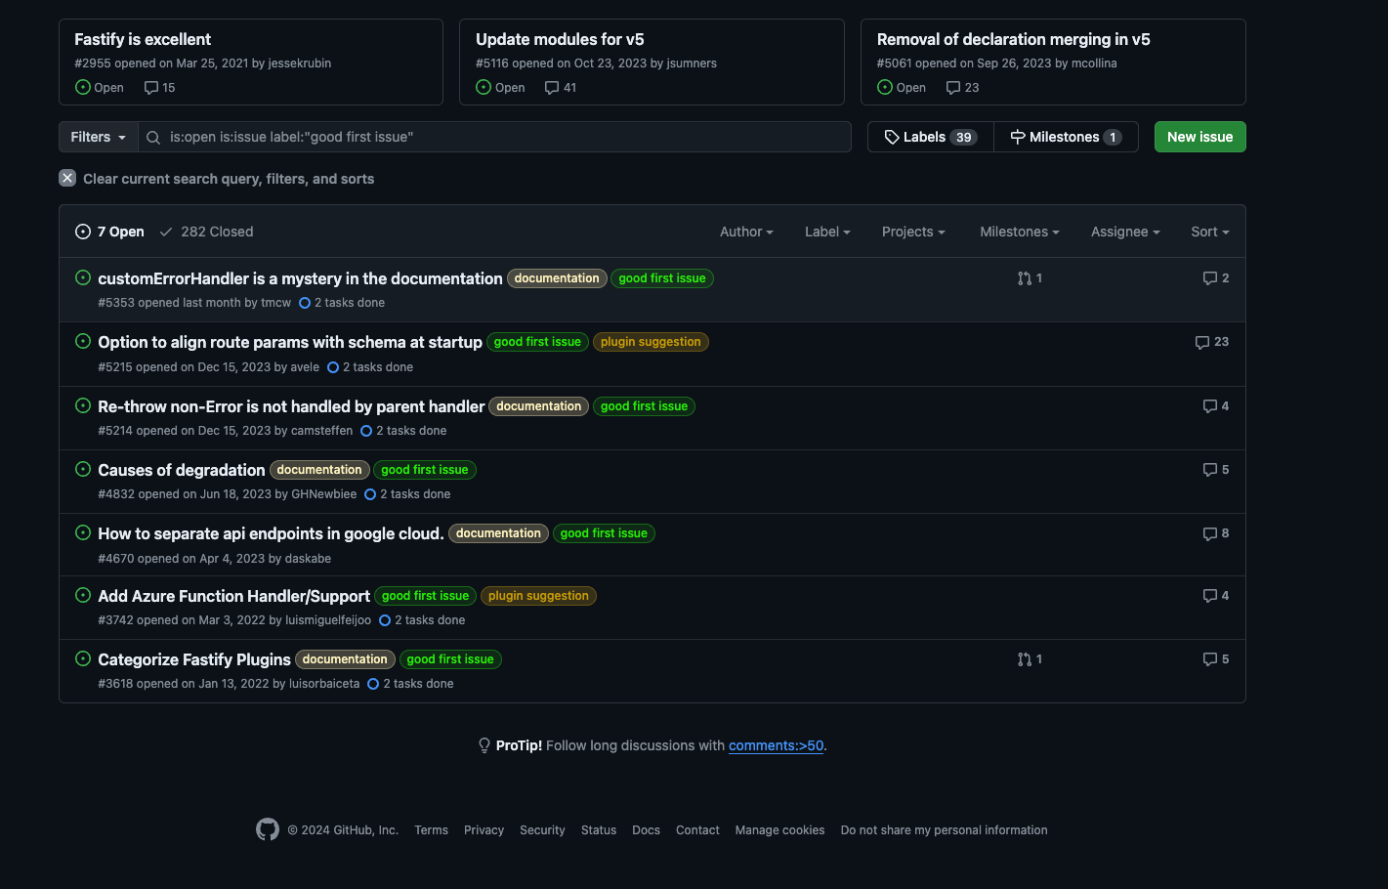Click the clear search query X icon
The height and width of the screenshot is (889, 1388).
click(67, 178)
